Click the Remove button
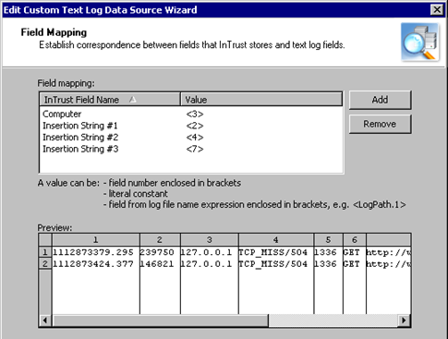The height and width of the screenshot is (339, 448). coord(380,124)
